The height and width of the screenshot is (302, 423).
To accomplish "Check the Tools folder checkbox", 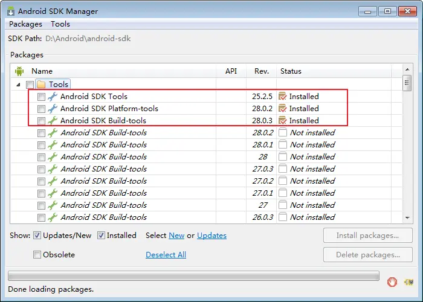I will pyautogui.click(x=30, y=85).
